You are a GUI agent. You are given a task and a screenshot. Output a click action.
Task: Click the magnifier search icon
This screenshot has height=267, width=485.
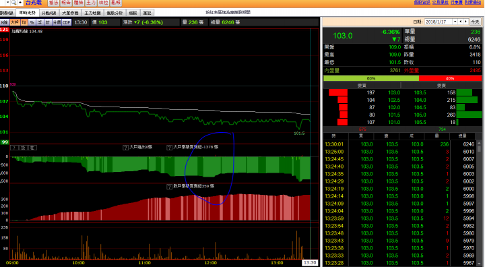[x=13, y=3]
